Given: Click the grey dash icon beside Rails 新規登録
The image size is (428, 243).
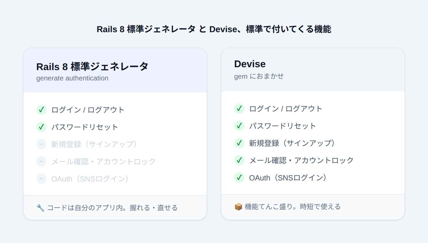Looking at the screenshot, I should [x=41, y=144].
